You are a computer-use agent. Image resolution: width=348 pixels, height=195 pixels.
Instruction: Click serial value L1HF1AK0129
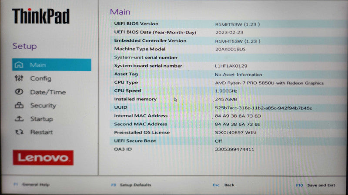(231, 66)
